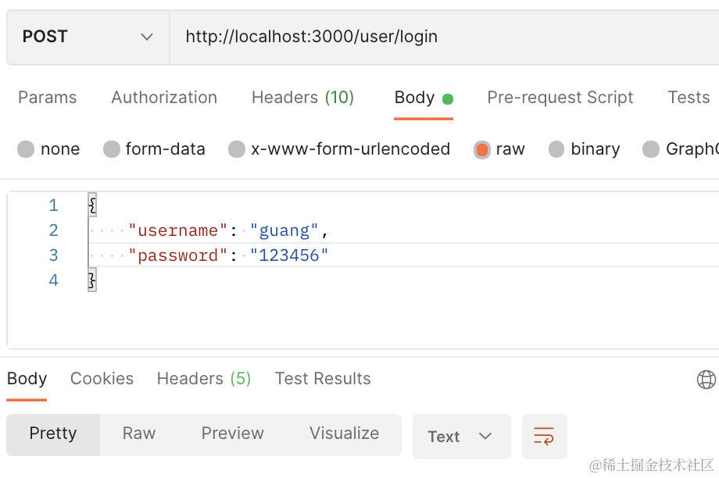Open the Authorization tab

pos(164,98)
